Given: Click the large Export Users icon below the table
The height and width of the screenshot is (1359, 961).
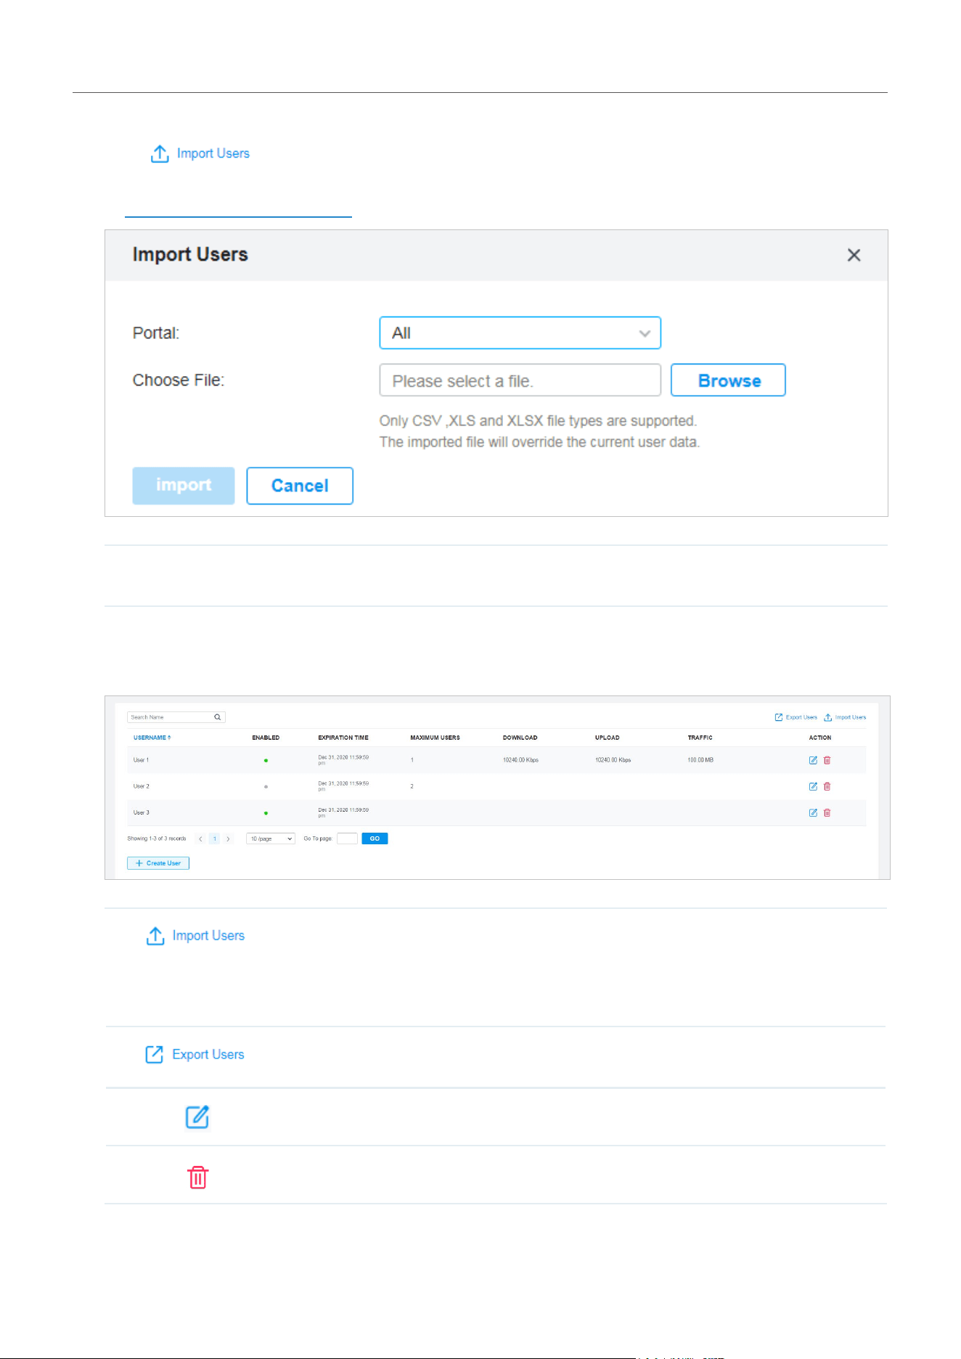Looking at the screenshot, I should point(154,1054).
